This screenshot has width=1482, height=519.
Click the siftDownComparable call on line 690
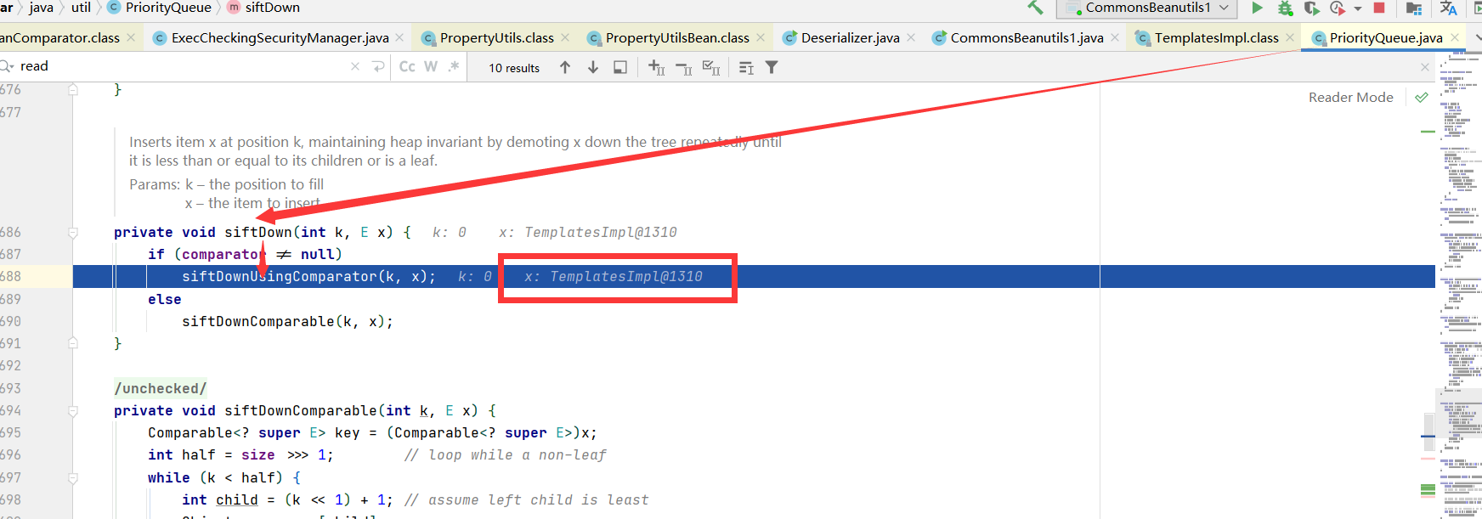click(x=257, y=321)
